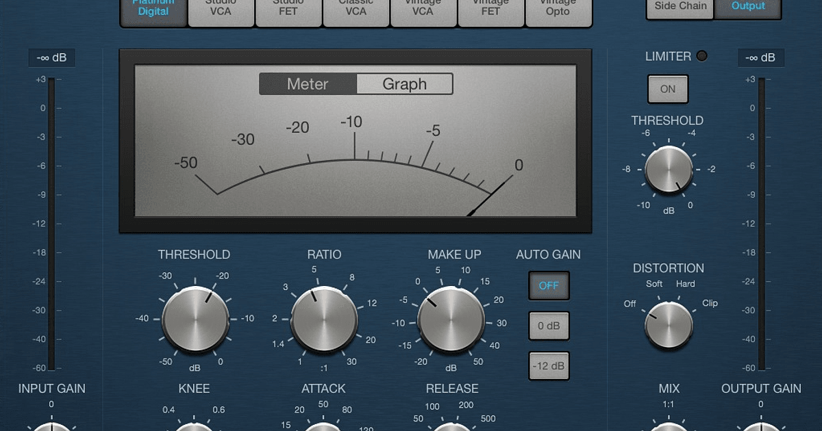Switch the display to Graph view
This screenshot has width=822, height=431.
(x=405, y=84)
